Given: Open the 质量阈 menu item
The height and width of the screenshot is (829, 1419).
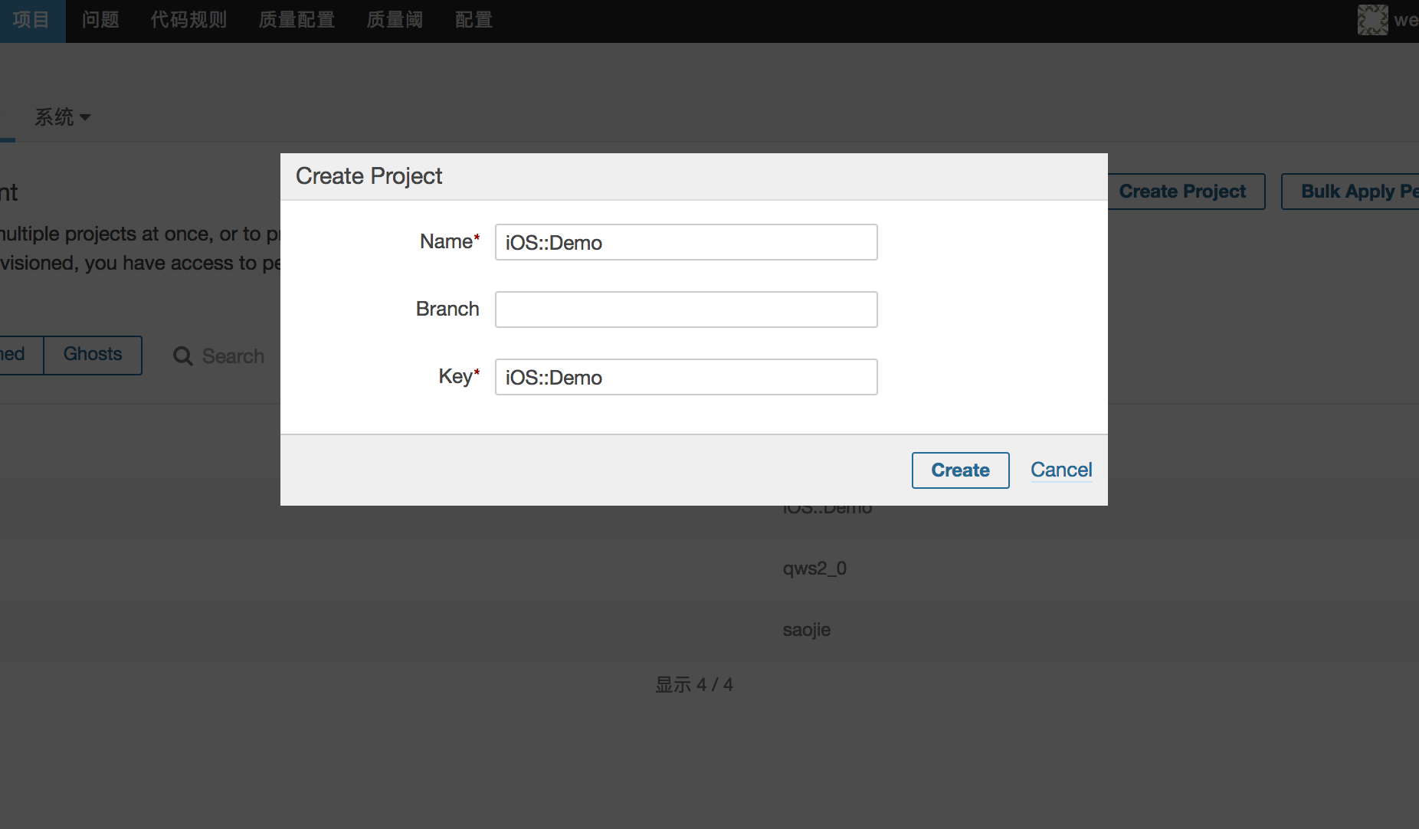Looking at the screenshot, I should pos(395,20).
